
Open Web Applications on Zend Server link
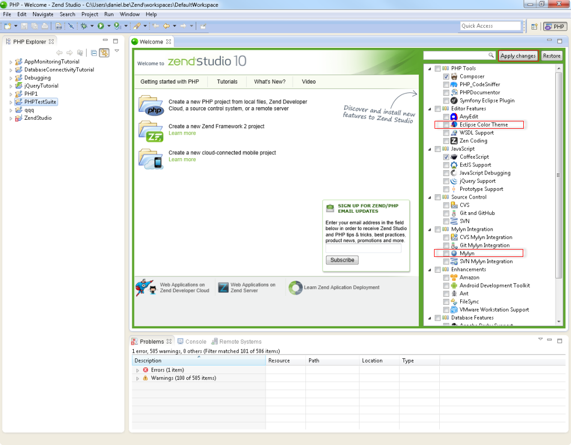pyautogui.click(x=253, y=287)
